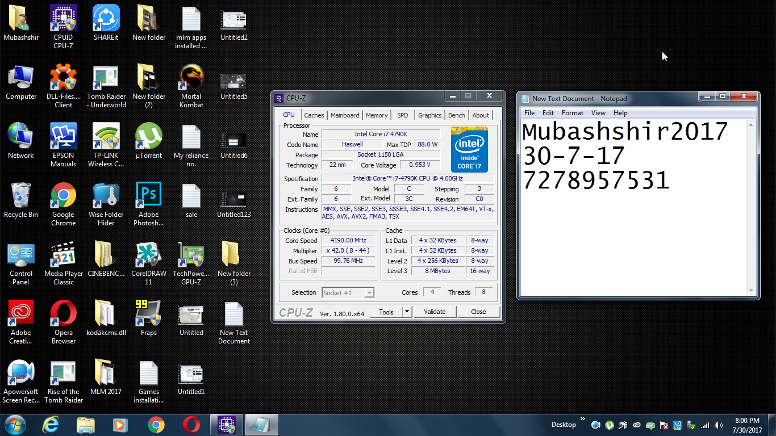Open the Memory tab in CPU-Z
776x436 pixels.
[376, 115]
